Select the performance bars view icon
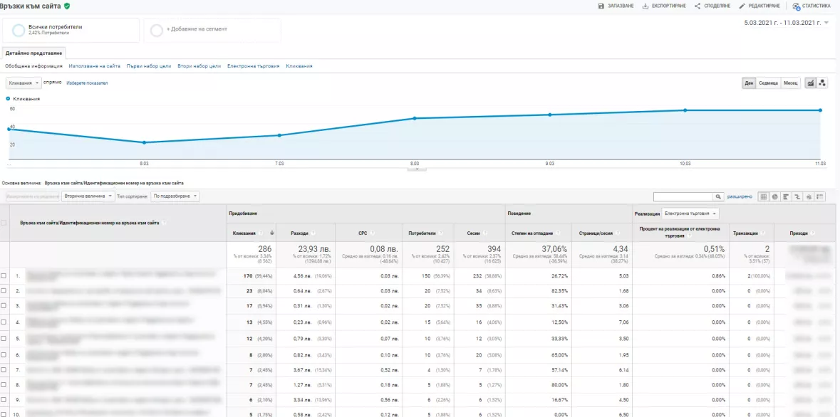 coord(786,196)
